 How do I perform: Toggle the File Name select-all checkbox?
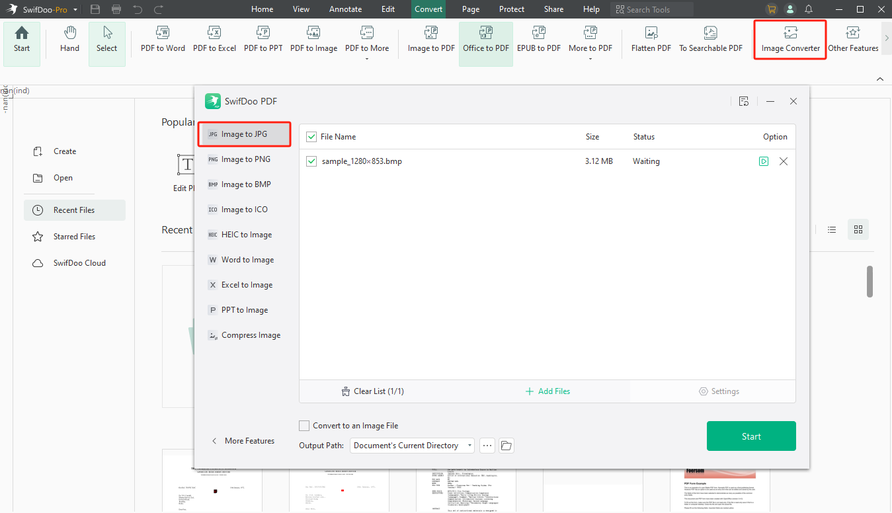click(311, 137)
